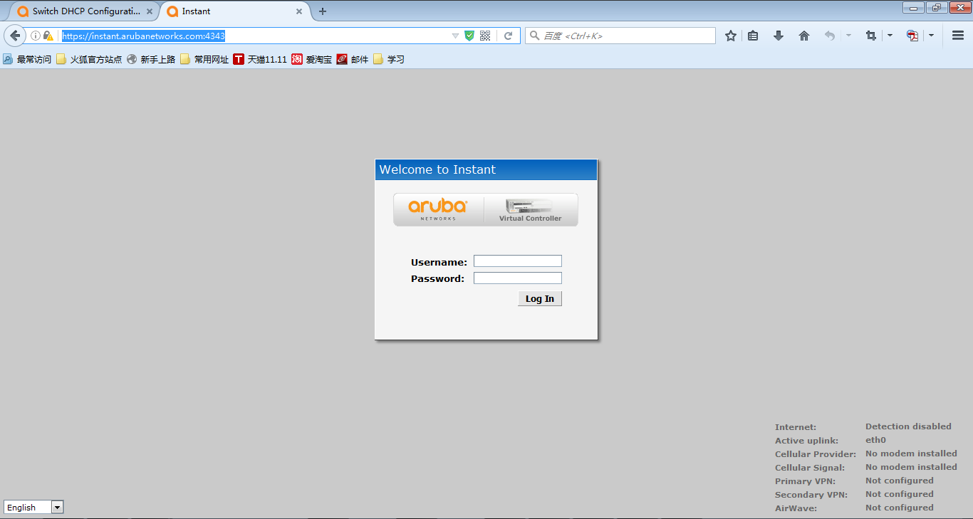Open the 邮件 bookmark
The image size is (973, 519).
pyautogui.click(x=353, y=60)
